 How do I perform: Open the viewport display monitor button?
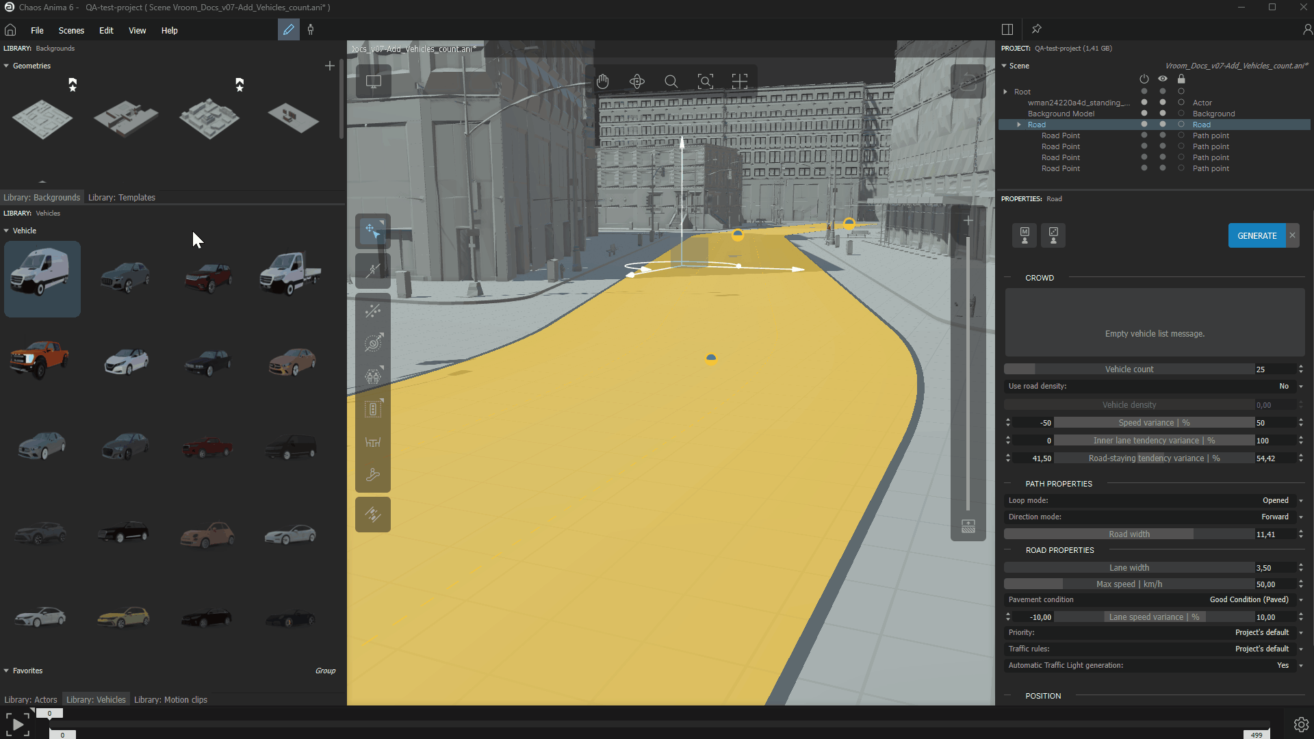tap(374, 81)
